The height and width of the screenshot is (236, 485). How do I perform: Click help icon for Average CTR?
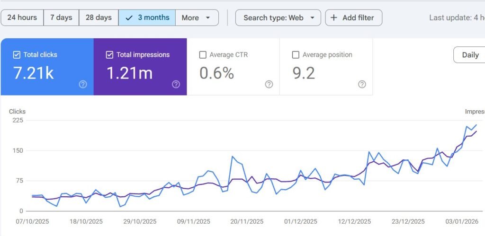[269, 84]
